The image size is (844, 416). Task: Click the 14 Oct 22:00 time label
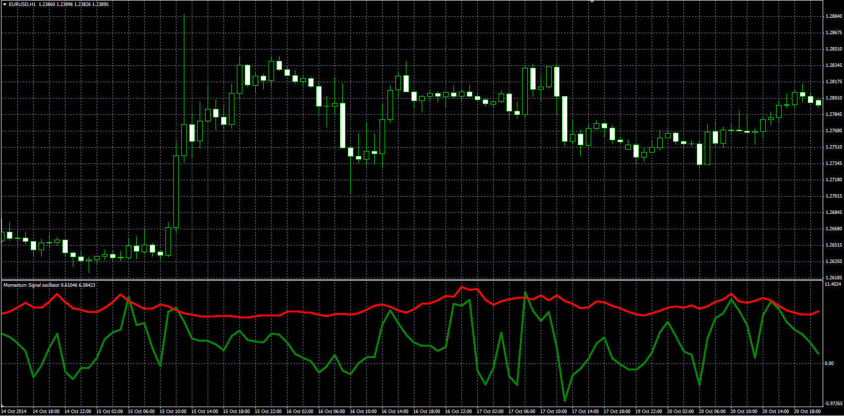(78, 412)
